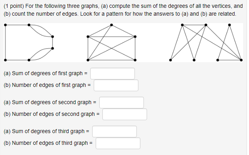Select the top-right vertex of the third graph

tap(229, 25)
